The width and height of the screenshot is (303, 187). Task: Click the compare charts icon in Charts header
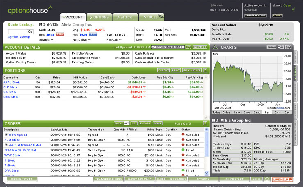[280, 47]
